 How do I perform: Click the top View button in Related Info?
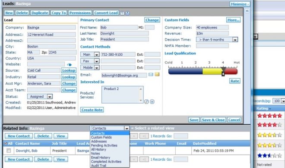(61, 136)
